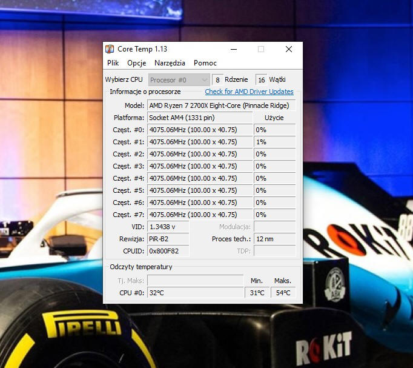This screenshot has width=413, height=368.
Task: Click the 0% usage value for core #7
Action: (x=274, y=215)
